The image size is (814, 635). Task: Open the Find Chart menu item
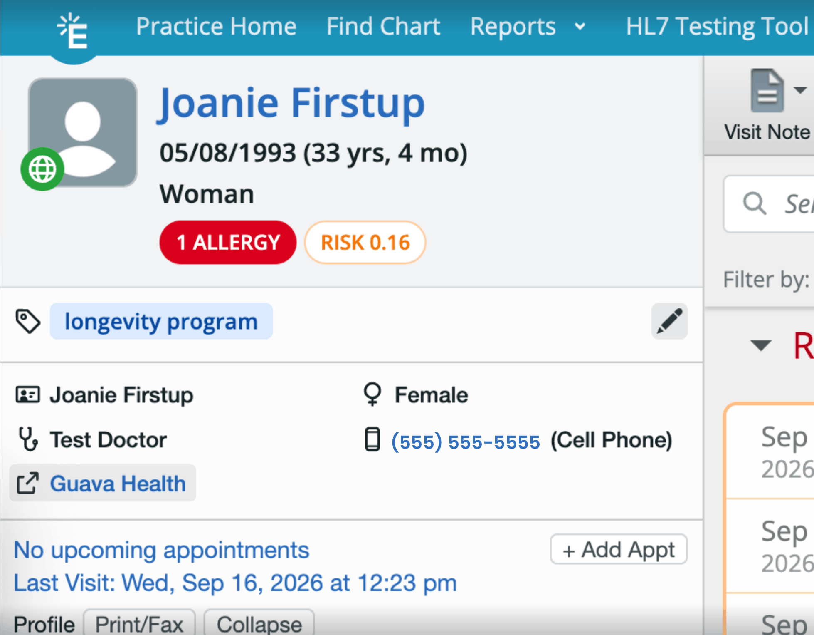383,27
